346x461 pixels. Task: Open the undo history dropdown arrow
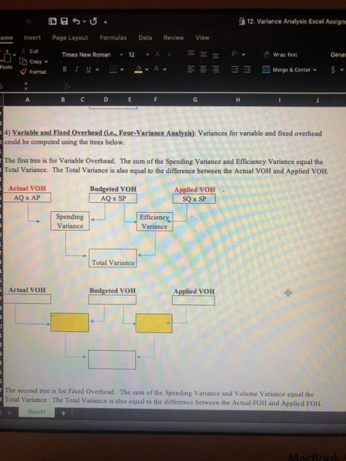click(x=84, y=22)
